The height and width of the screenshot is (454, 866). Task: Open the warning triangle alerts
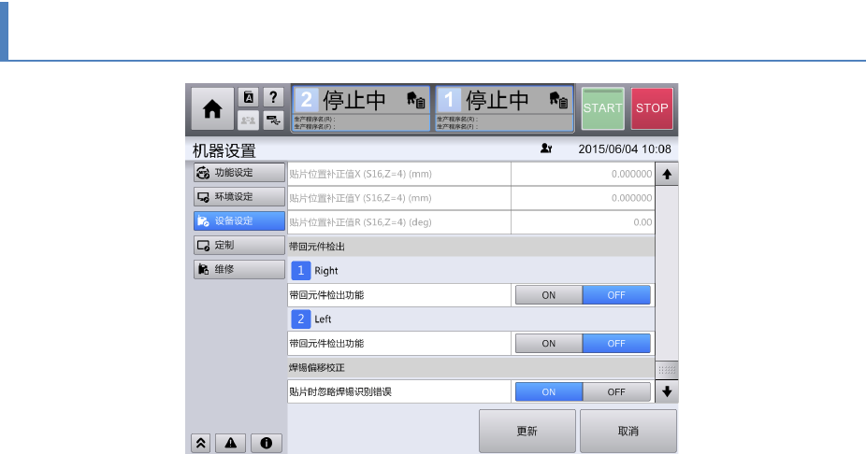(231, 443)
